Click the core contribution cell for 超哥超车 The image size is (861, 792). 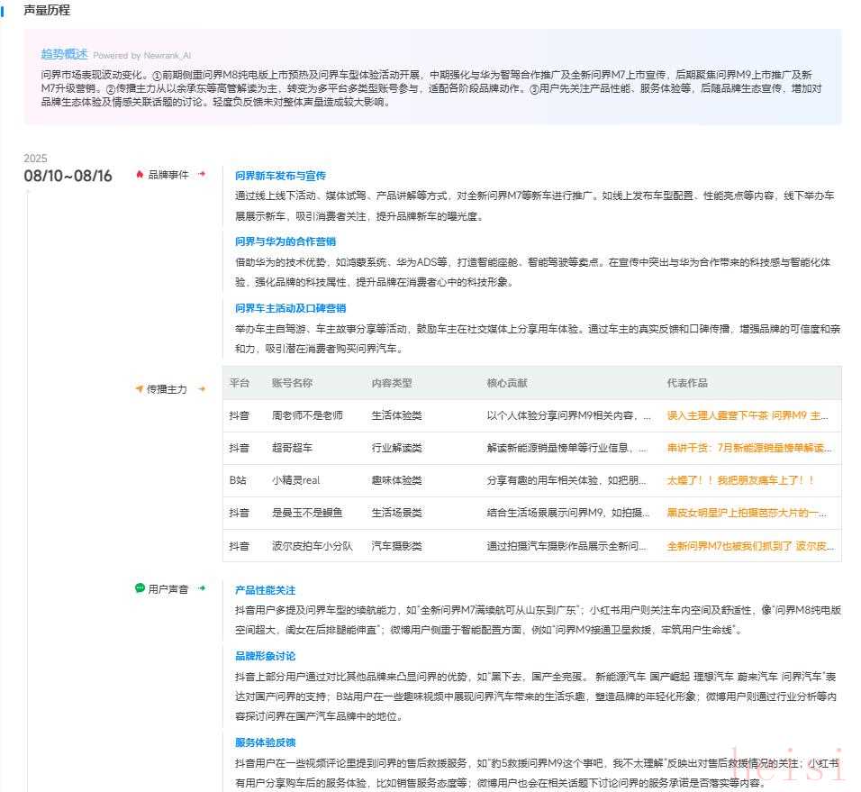click(x=567, y=448)
